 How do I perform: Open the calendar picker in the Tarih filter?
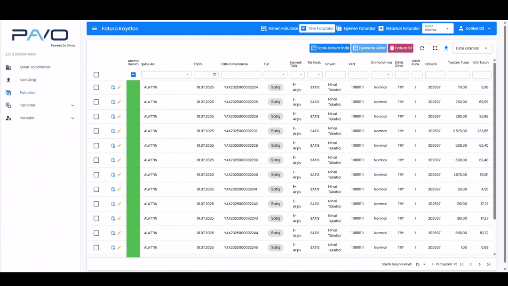click(x=214, y=75)
